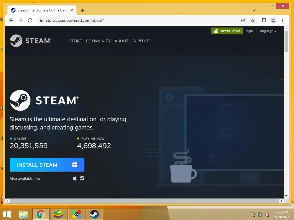The width and height of the screenshot is (294, 220).
Task: Launch BlueStacks from the taskbar
Action: coord(59,214)
